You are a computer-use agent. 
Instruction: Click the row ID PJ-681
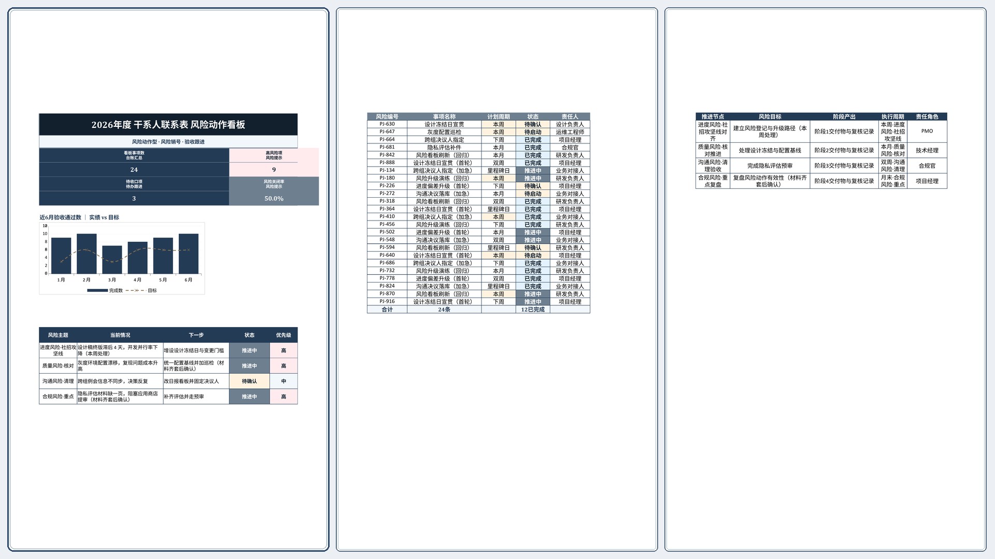pyautogui.click(x=387, y=148)
